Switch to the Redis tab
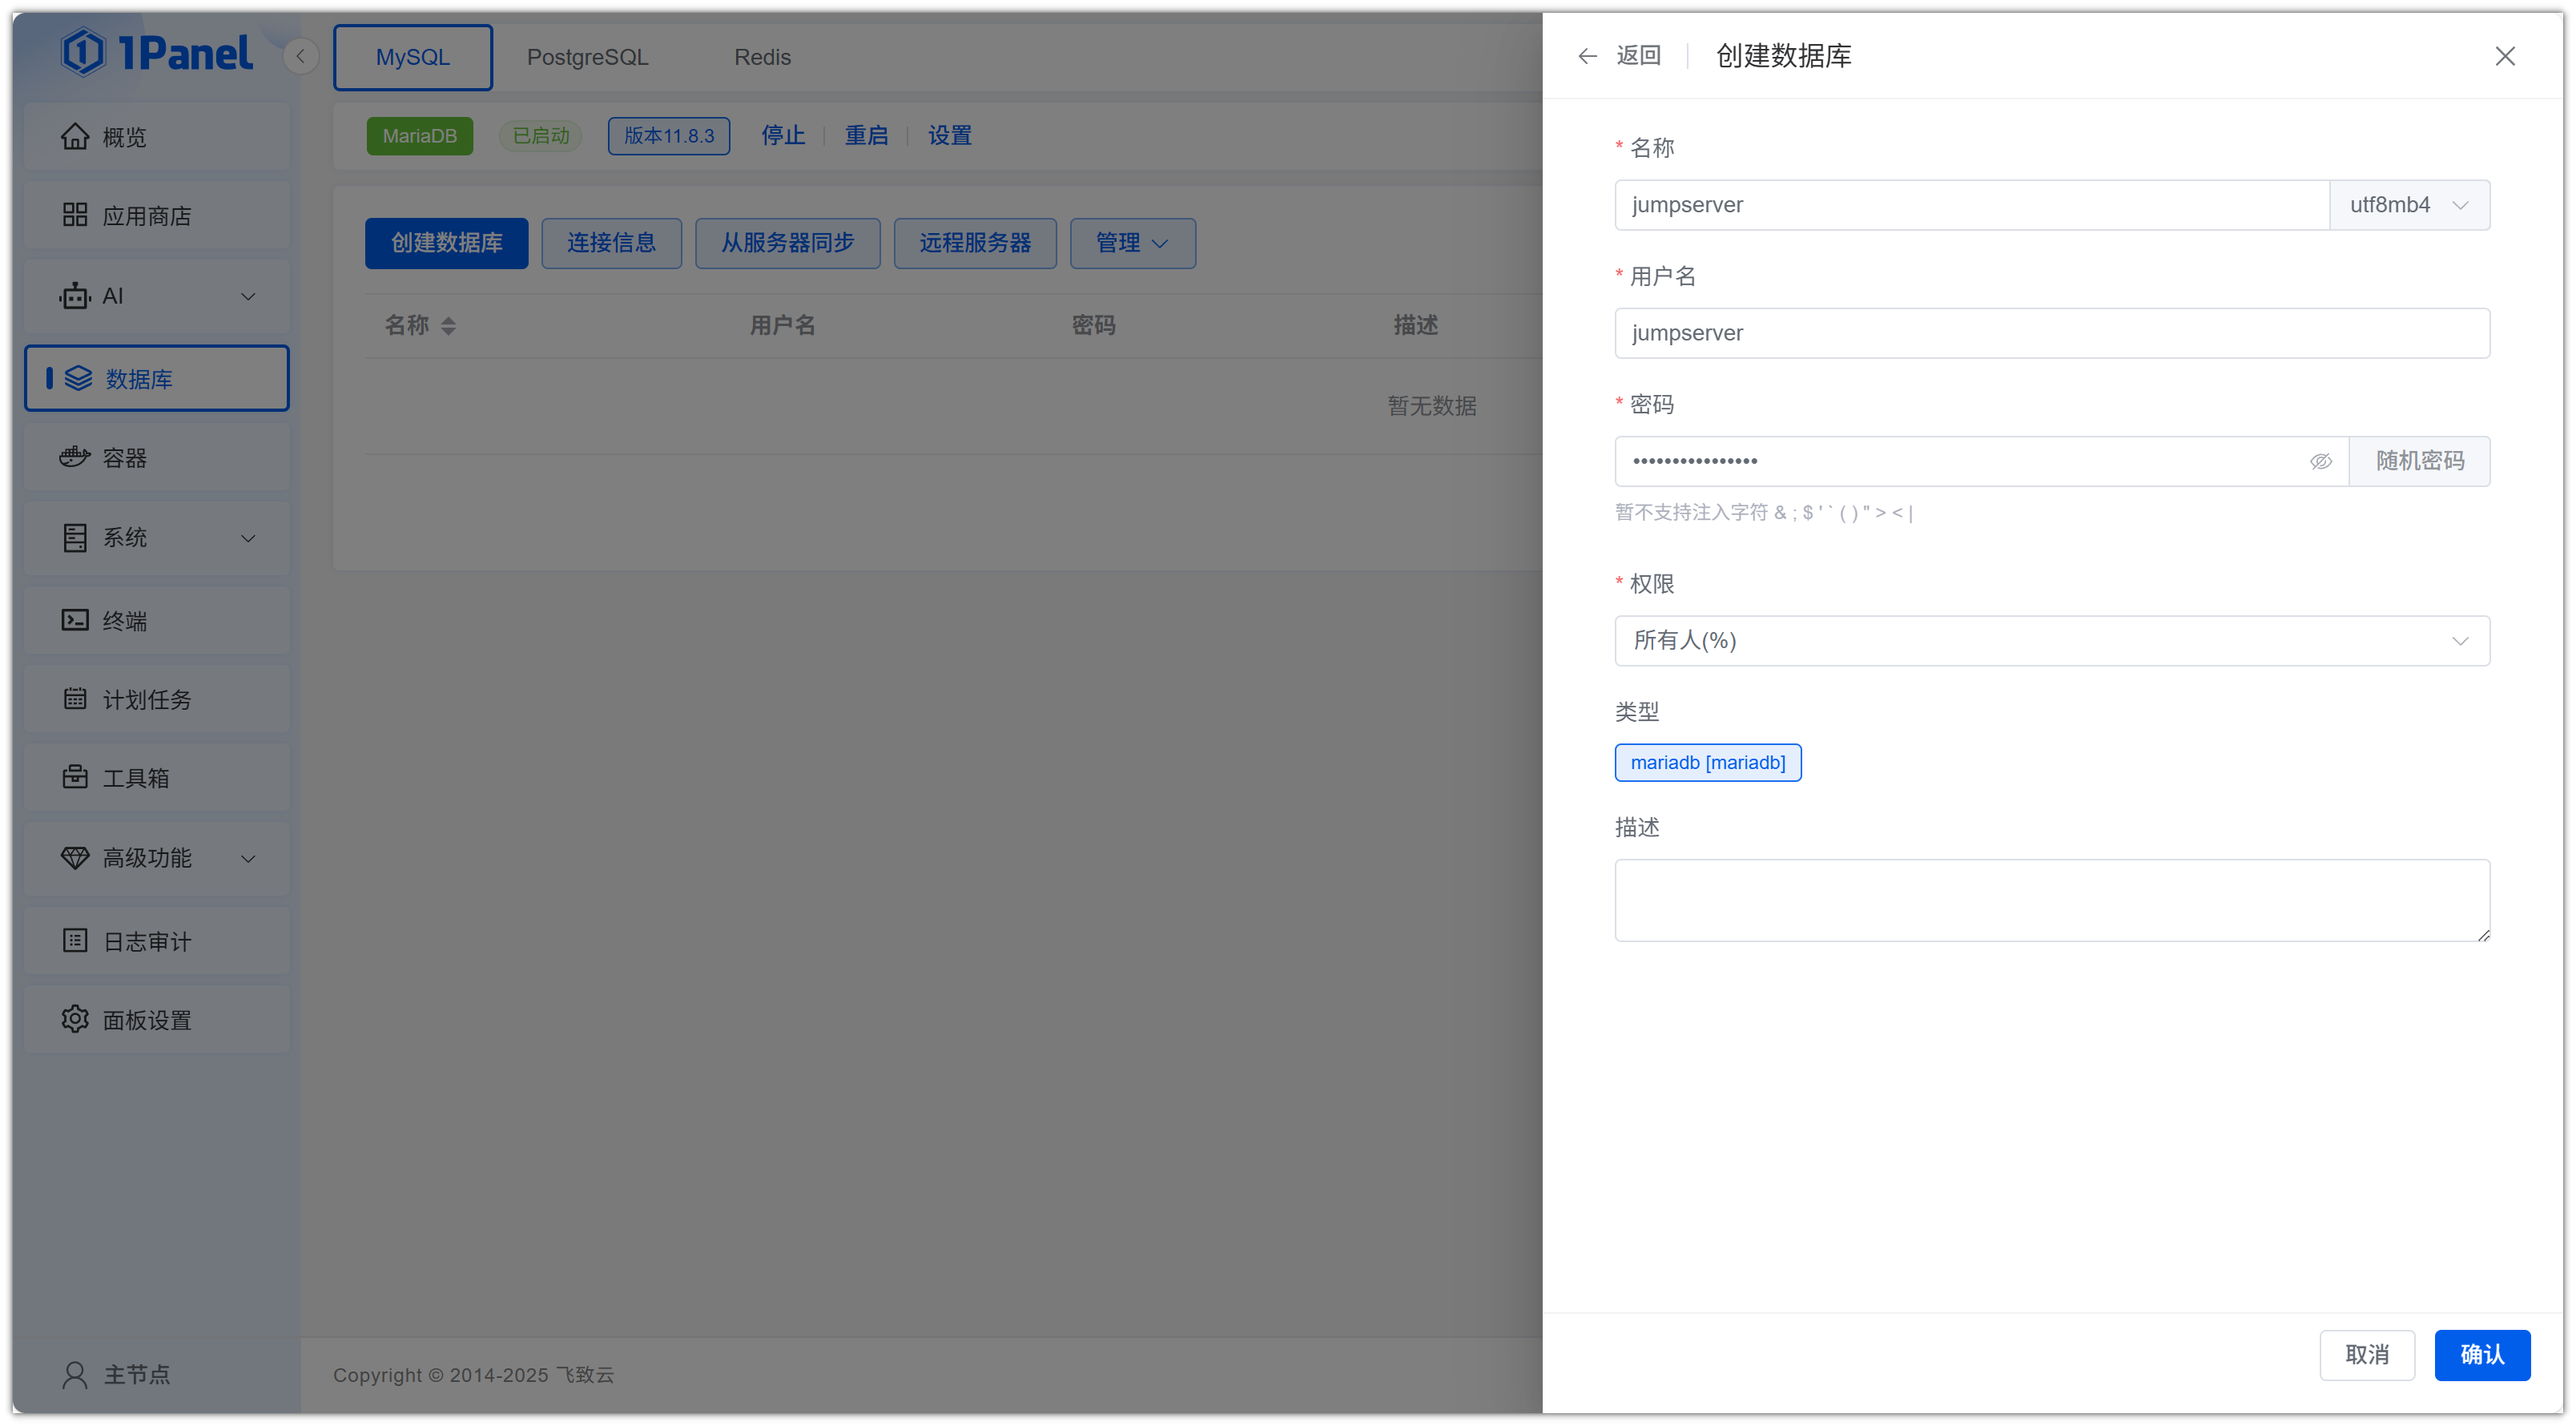Viewport: 2576px width, 1426px height. pyautogui.click(x=762, y=57)
